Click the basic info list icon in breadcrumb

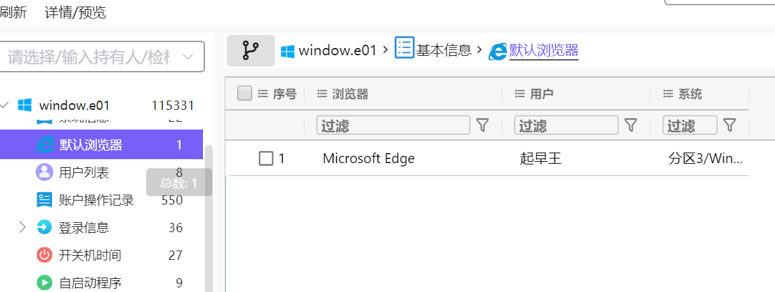tap(404, 48)
